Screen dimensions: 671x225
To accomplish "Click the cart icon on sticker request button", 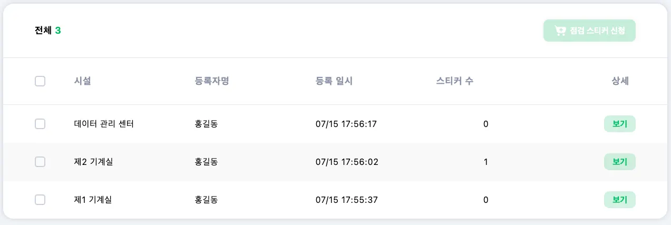I will click(560, 31).
